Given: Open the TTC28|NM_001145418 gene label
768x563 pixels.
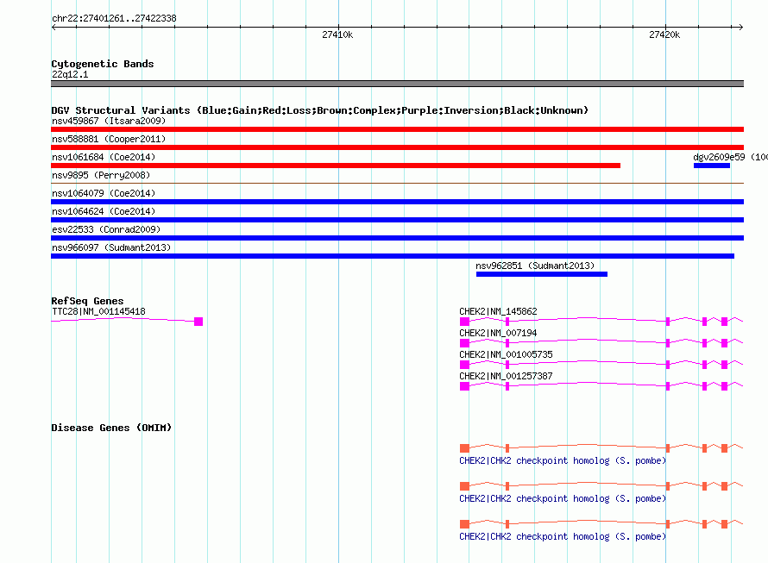Looking at the screenshot, I should [98, 311].
